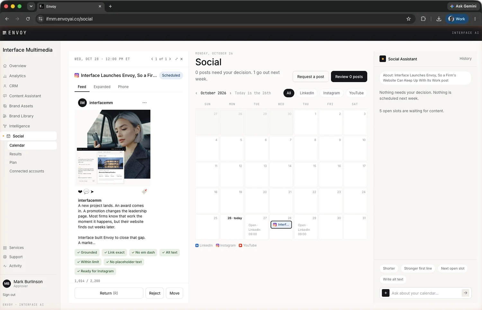Click the Overview sidebar icon
This screenshot has width=482, height=310.
coord(5,66)
